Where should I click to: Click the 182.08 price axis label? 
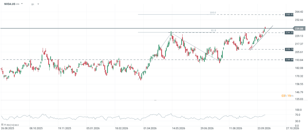pos(299,68)
